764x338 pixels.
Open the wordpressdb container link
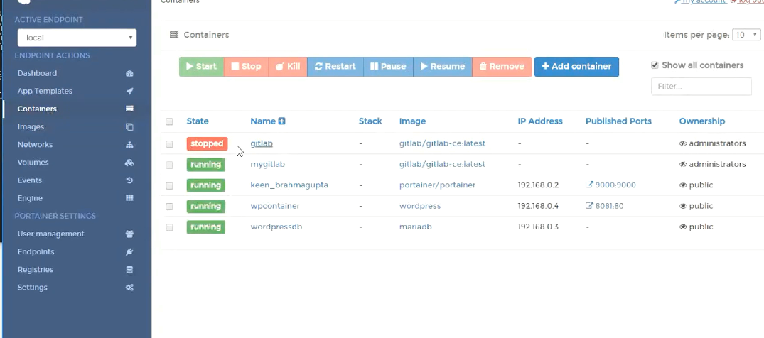(x=276, y=227)
